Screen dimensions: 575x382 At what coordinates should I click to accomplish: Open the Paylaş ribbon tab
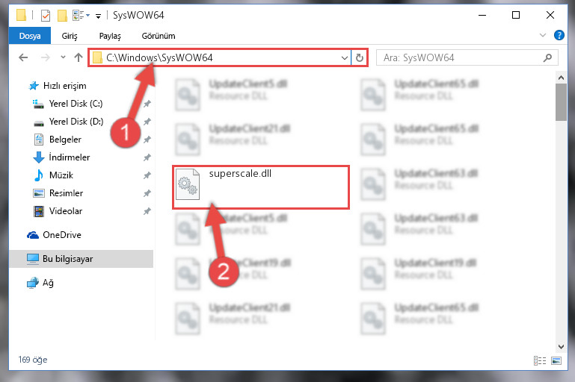tap(110, 36)
